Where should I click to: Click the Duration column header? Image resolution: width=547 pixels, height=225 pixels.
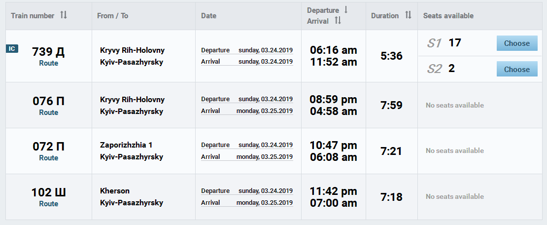(385, 16)
